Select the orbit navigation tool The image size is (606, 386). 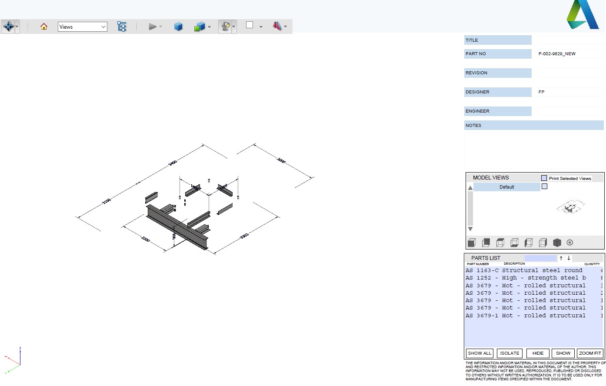click(9, 26)
